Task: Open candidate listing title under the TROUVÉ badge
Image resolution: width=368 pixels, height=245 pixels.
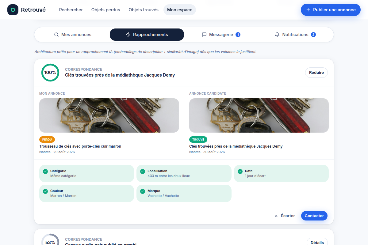Action: pos(236,146)
